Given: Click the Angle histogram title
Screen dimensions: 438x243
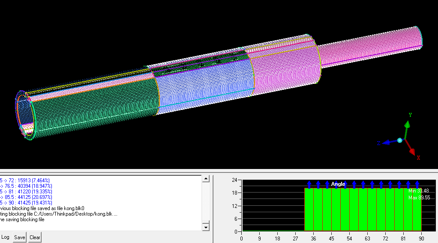Looking at the screenshot, I should (x=338, y=184).
